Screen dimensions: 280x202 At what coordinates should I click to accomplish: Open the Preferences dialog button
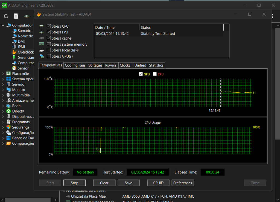tap(183, 183)
